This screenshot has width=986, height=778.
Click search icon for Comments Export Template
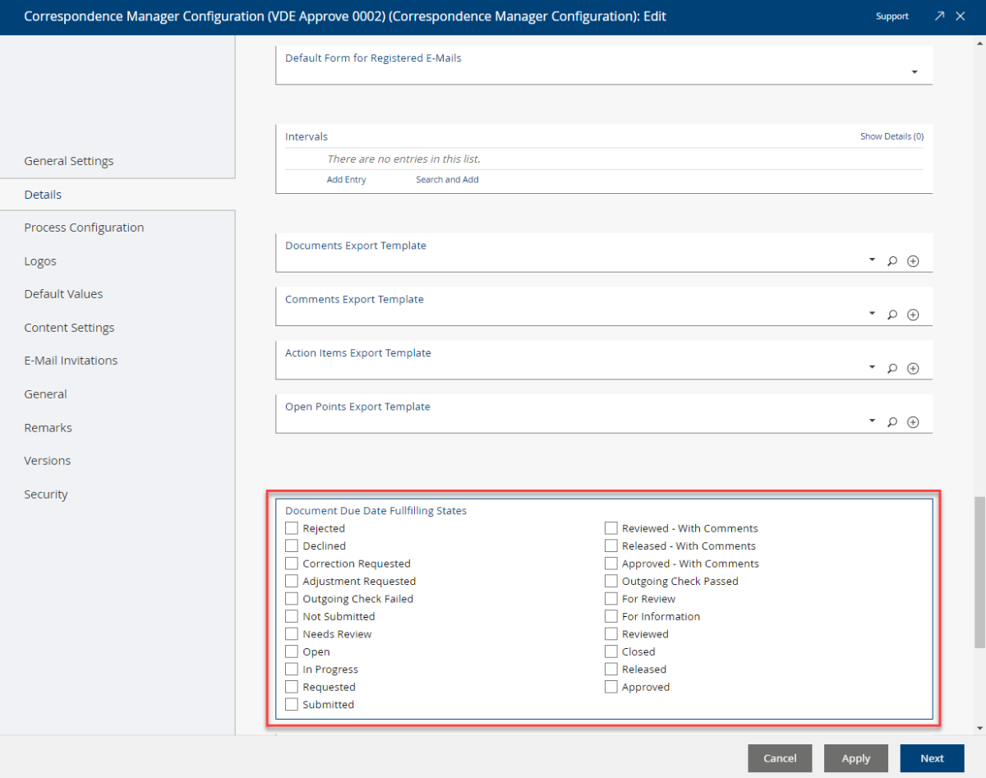[892, 315]
